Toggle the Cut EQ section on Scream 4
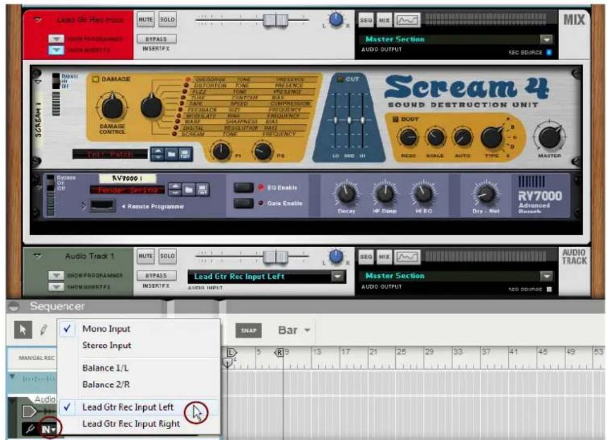The width and height of the screenshot is (607, 440). point(340,79)
